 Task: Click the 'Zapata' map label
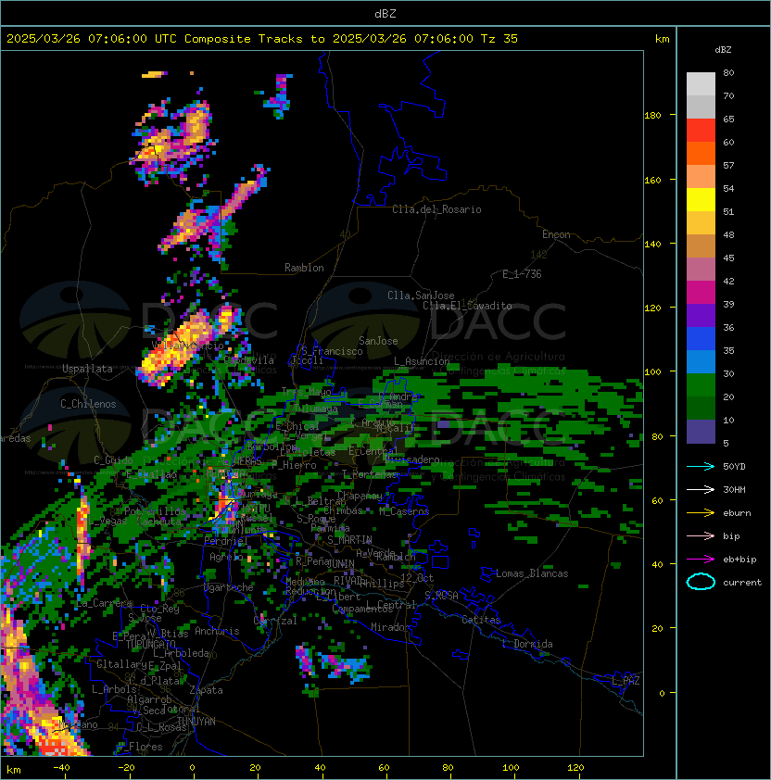click(x=206, y=690)
